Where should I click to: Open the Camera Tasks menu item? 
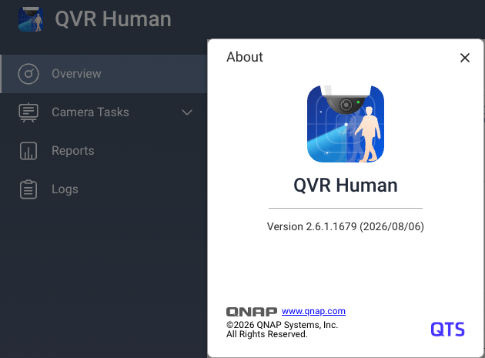[104, 112]
